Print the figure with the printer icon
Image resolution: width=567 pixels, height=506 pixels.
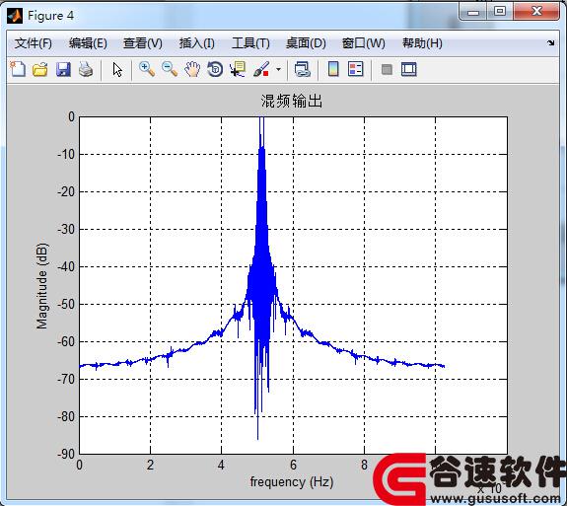click(86, 69)
